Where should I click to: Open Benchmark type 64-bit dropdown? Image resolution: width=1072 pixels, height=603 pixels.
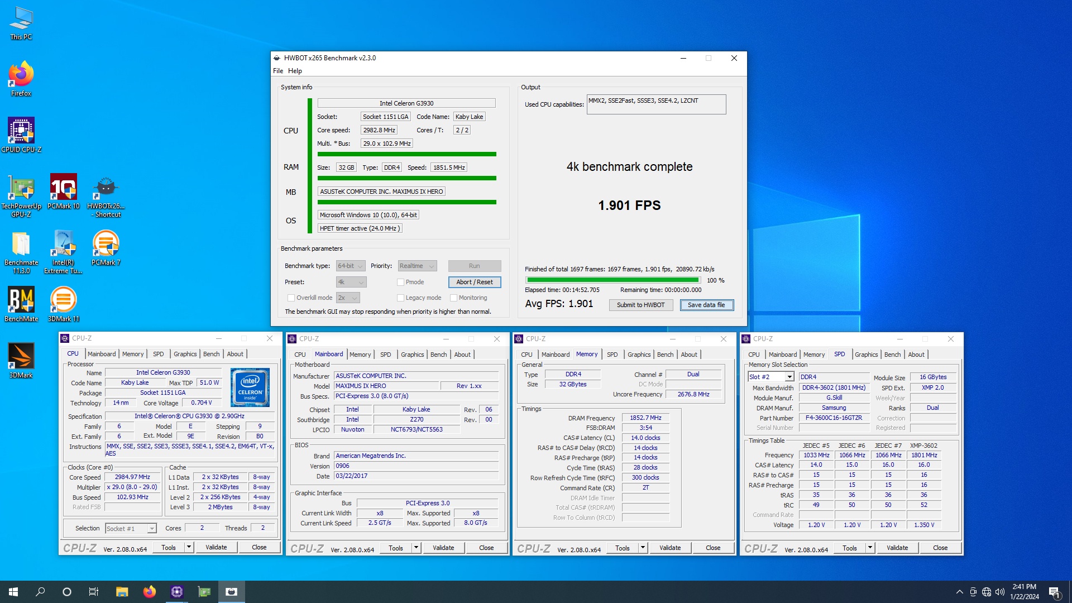[x=351, y=266]
